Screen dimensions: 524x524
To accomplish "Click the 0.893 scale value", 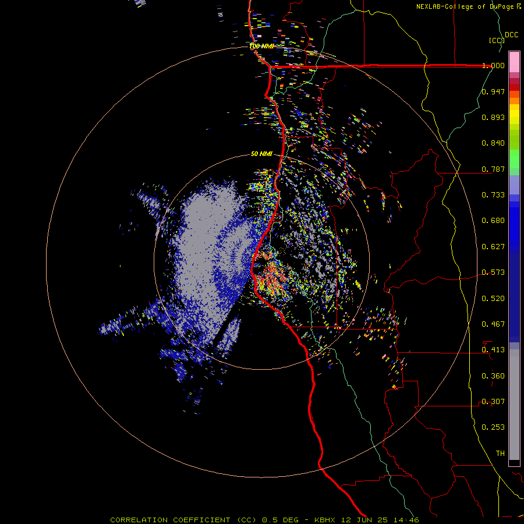I will click(493, 117).
